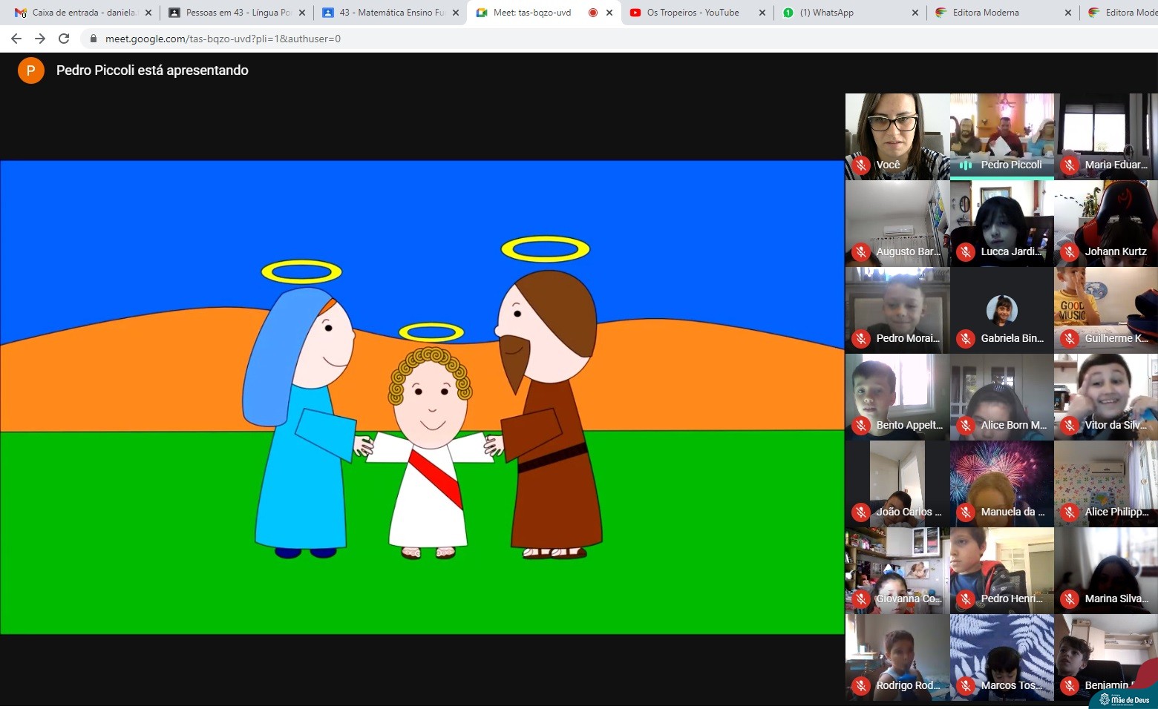This screenshot has width=1158, height=709.
Task: Switch to the Os Tropeiros YouTube tab
Action: (692, 13)
